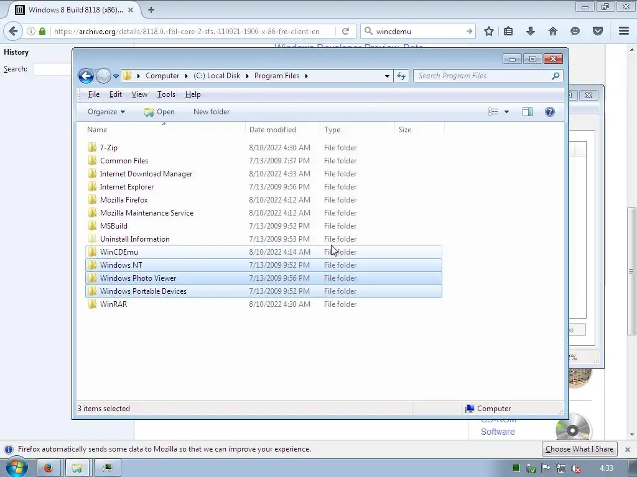Select the MSBuild folder
637x477 pixels.
coord(264,226)
